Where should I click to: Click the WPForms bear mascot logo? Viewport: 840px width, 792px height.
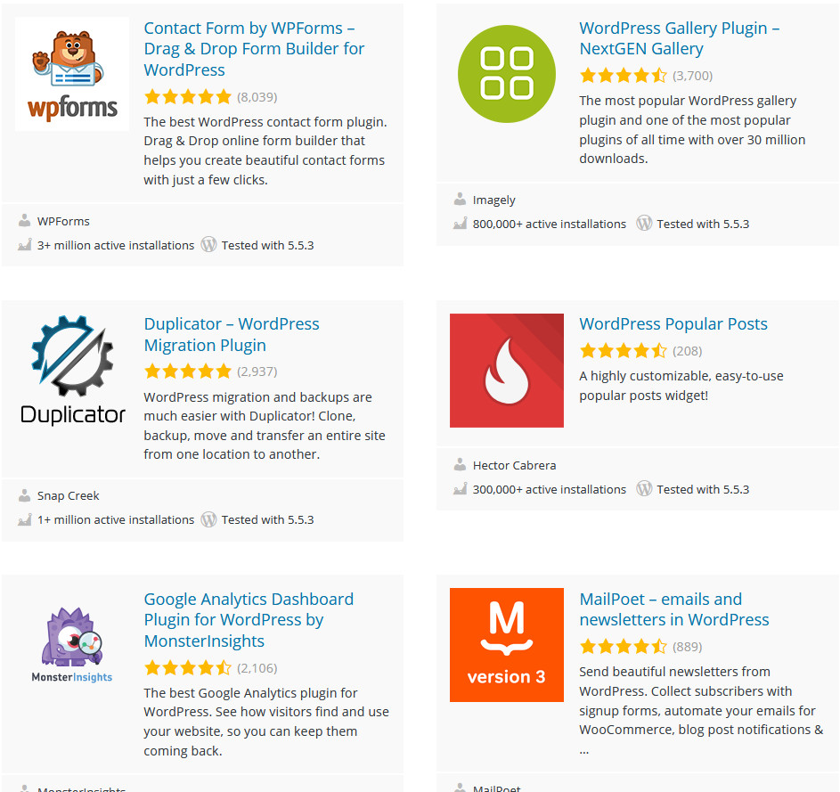tap(72, 74)
